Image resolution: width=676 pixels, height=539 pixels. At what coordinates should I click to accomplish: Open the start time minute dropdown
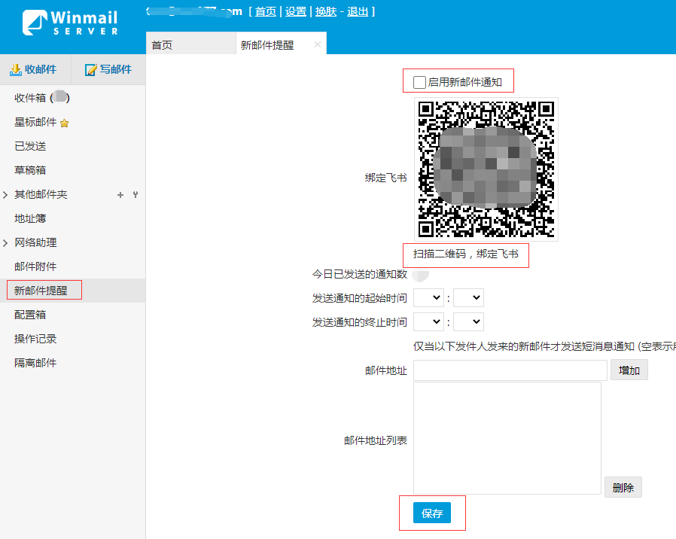point(468,298)
